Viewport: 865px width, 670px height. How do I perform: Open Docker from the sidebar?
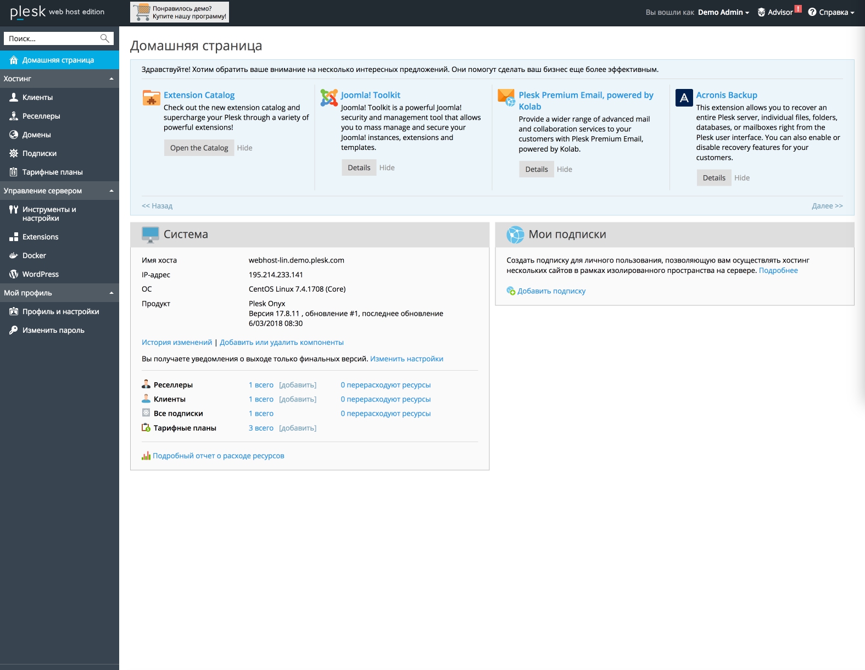point(34,255)
